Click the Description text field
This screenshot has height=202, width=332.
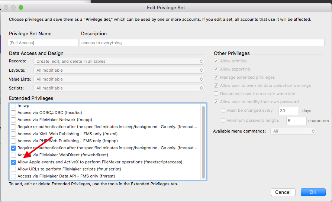pyautogui.click(x=202, y=42)
